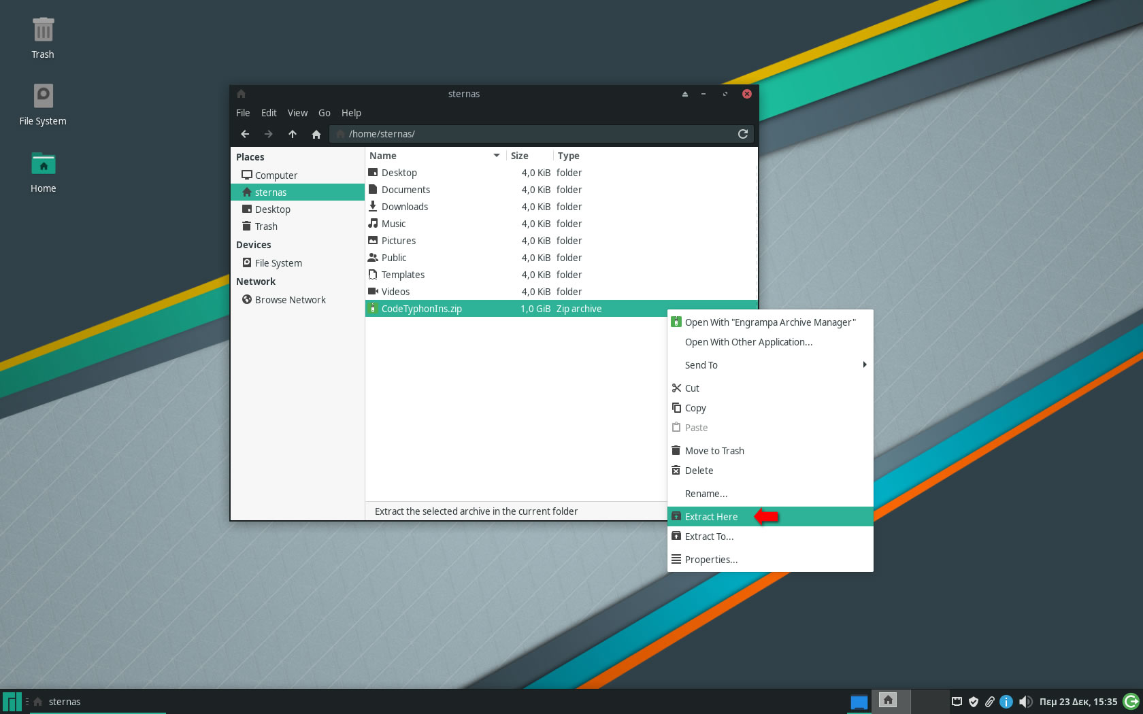Open the View menu
Viewport: 1143px width, 714px height.
point(297,113)
